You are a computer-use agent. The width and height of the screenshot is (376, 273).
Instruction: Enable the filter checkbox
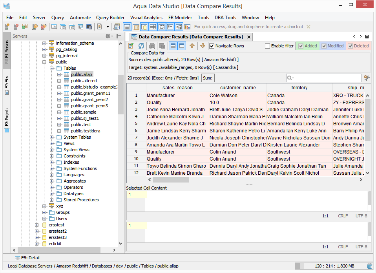(x=268, y=46)
